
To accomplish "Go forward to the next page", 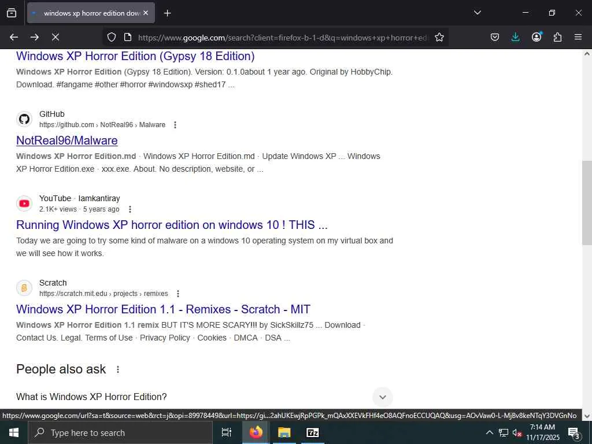I will click(x=35, y=37).
